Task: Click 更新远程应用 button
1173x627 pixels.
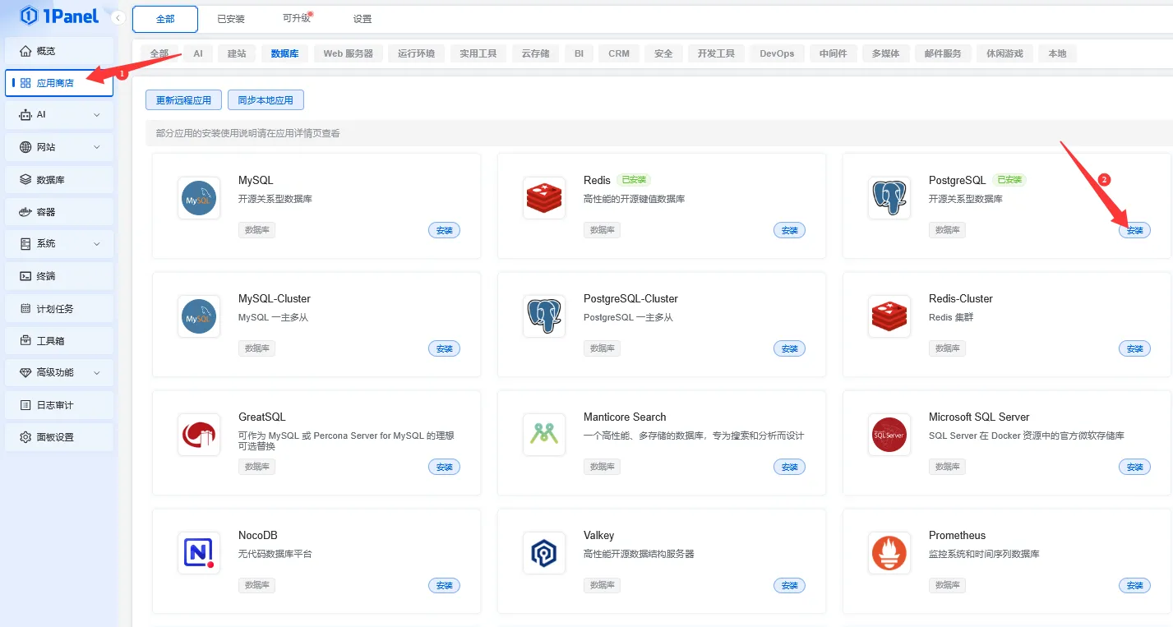Action: tap(183, 100)
